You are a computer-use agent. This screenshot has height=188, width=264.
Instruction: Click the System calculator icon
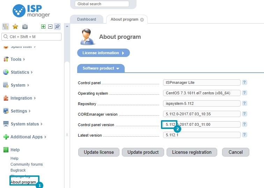[x=6, y=85]
